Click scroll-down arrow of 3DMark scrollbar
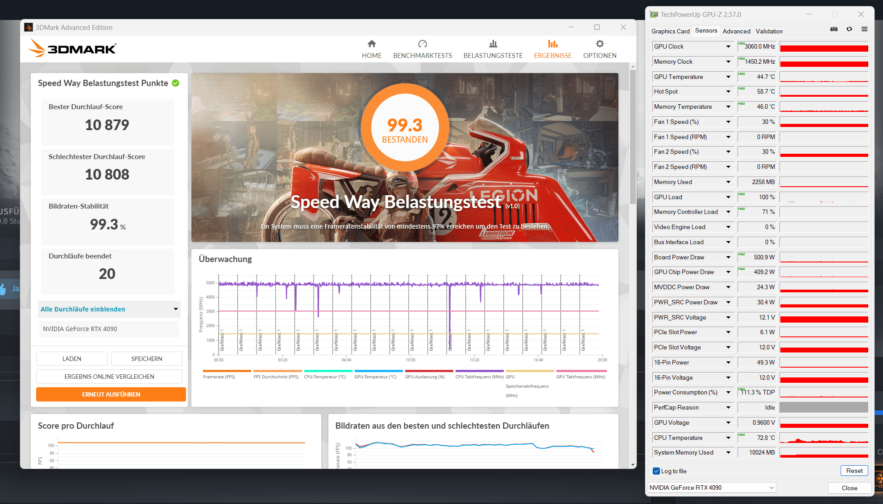The image size is (883, 504). [633, 465]
